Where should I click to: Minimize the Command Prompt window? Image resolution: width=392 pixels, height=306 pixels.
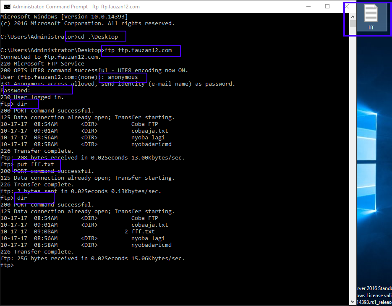point(308,6)
